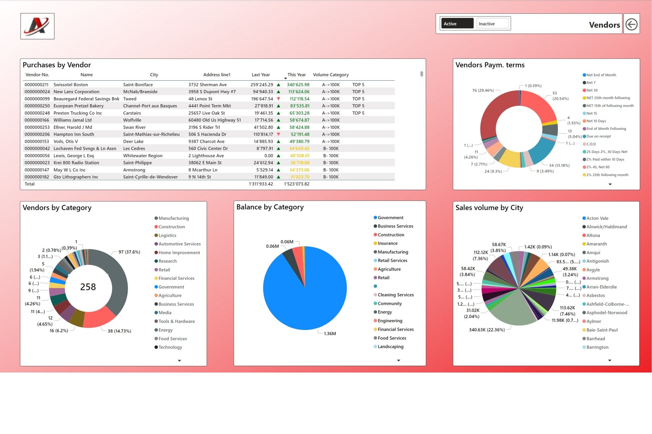This screenshot has height=434, width=652.
Task: Select Engineering legend item
Action: 388,321
